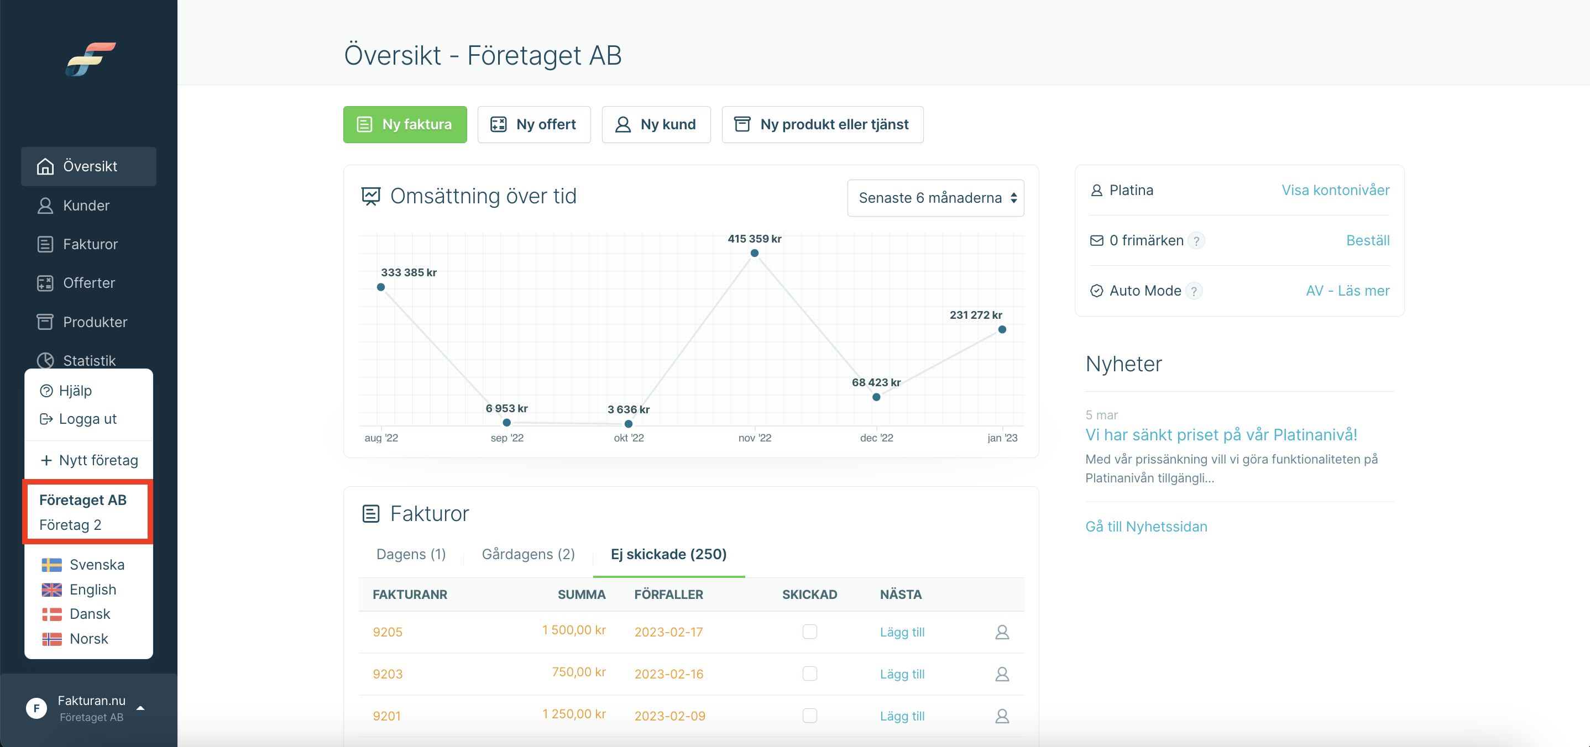Collapse the Fakturan.nu account menu arrow
The width and height of the screenshot is (1590, 747).
[141, 708]
